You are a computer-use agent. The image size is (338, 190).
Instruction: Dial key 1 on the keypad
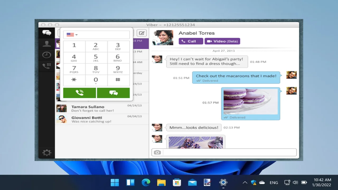[x=74, y=46]
